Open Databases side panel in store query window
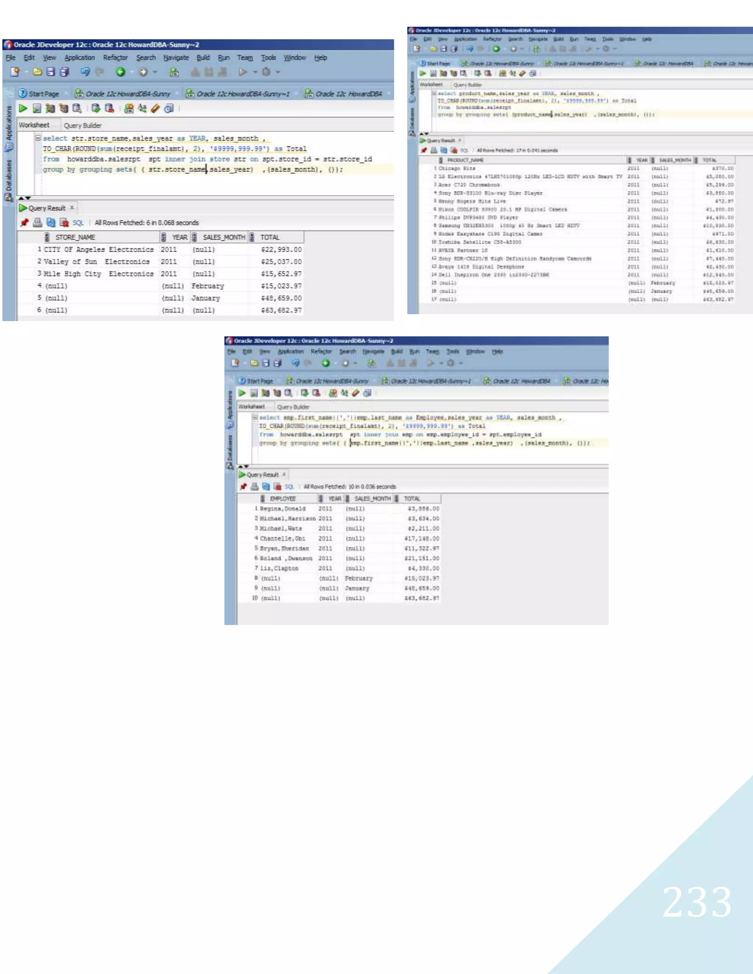The image size is (753, 974). pos(9,180)
